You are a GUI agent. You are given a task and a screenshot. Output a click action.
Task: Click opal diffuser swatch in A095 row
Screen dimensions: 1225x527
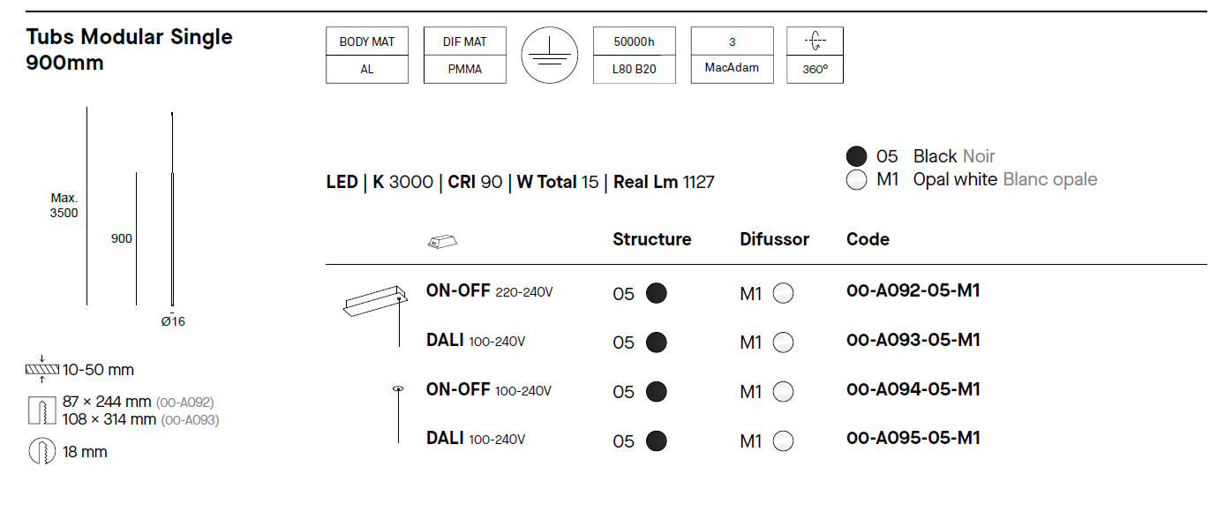point(783,441)
